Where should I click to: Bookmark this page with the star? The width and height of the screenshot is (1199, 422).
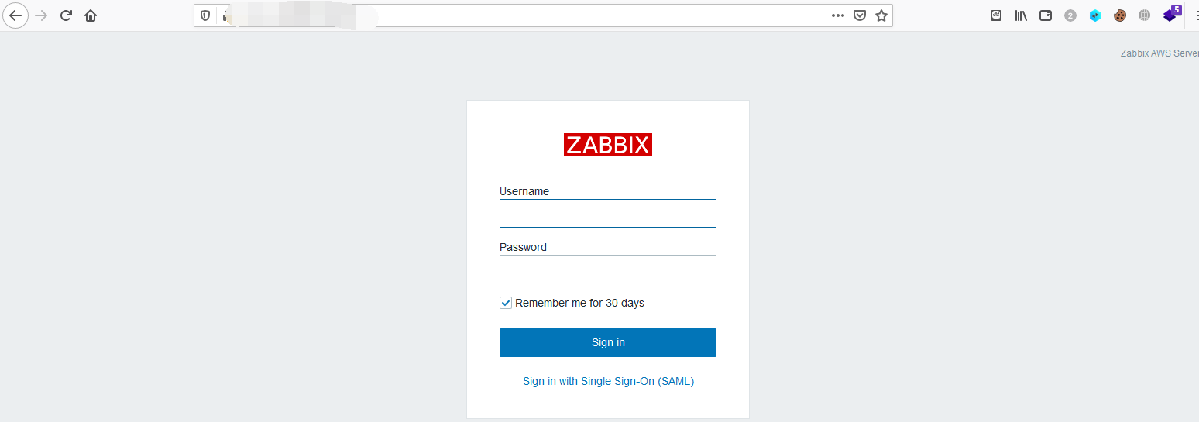coord(881,15)
